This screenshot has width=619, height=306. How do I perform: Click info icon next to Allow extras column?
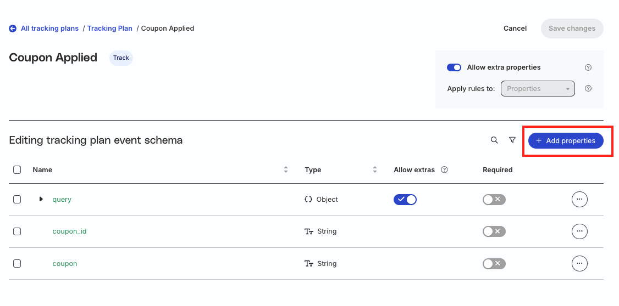(444, 170)
